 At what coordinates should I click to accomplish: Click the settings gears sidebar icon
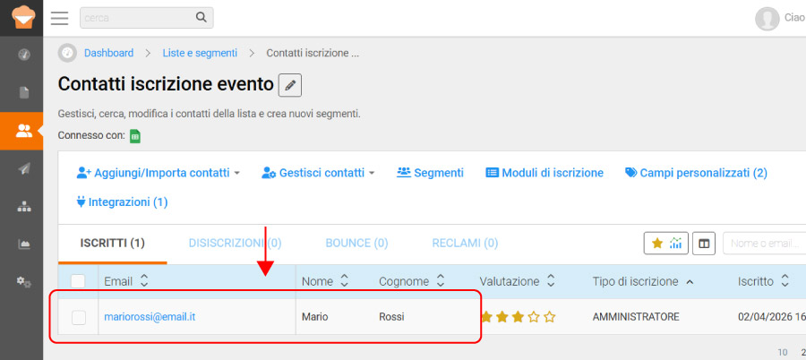(23, 281)
